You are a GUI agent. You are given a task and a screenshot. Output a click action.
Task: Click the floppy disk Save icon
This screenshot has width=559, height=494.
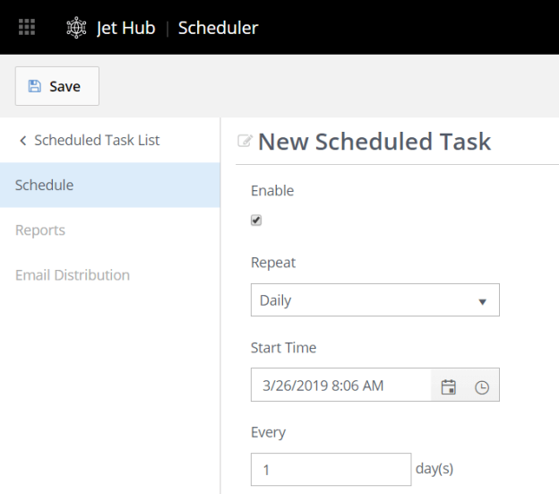[35, 87]
